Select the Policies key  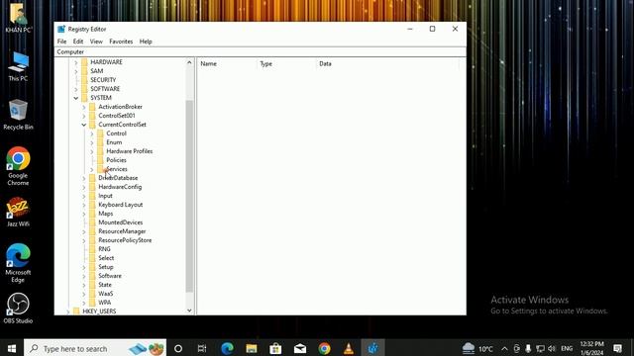click(117, 160)
